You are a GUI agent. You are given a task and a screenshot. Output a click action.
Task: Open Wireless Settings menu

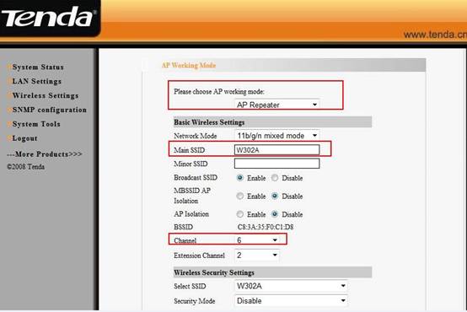[x=46, y=95]
